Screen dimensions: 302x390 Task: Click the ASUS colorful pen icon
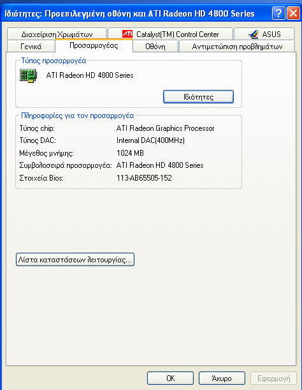coord(254,34)
